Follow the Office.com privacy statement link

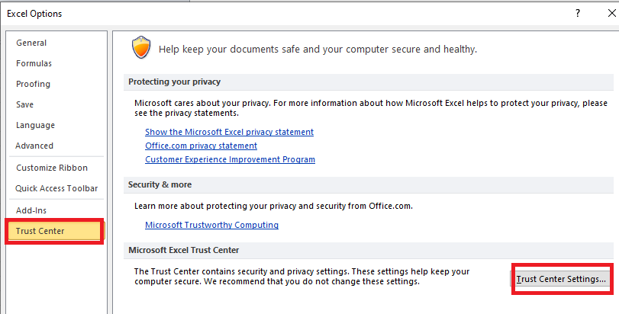point(201,146)
